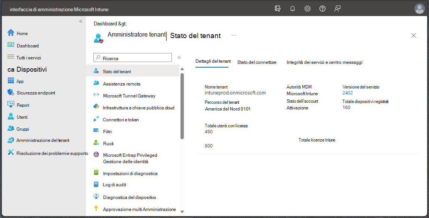
Task: Click the Assistenza remota icon
Action: (96, 83)
